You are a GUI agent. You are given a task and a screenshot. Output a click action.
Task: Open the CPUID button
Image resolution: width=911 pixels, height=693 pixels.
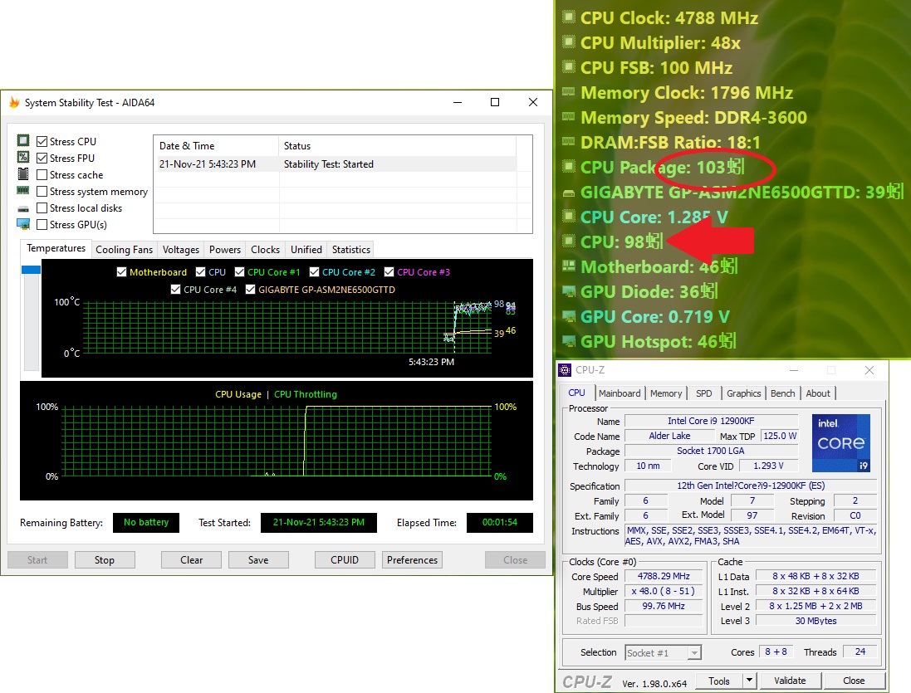[x=345, y=560]
